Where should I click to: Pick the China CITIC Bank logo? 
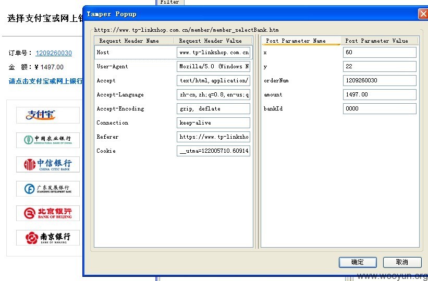[48, 164]
